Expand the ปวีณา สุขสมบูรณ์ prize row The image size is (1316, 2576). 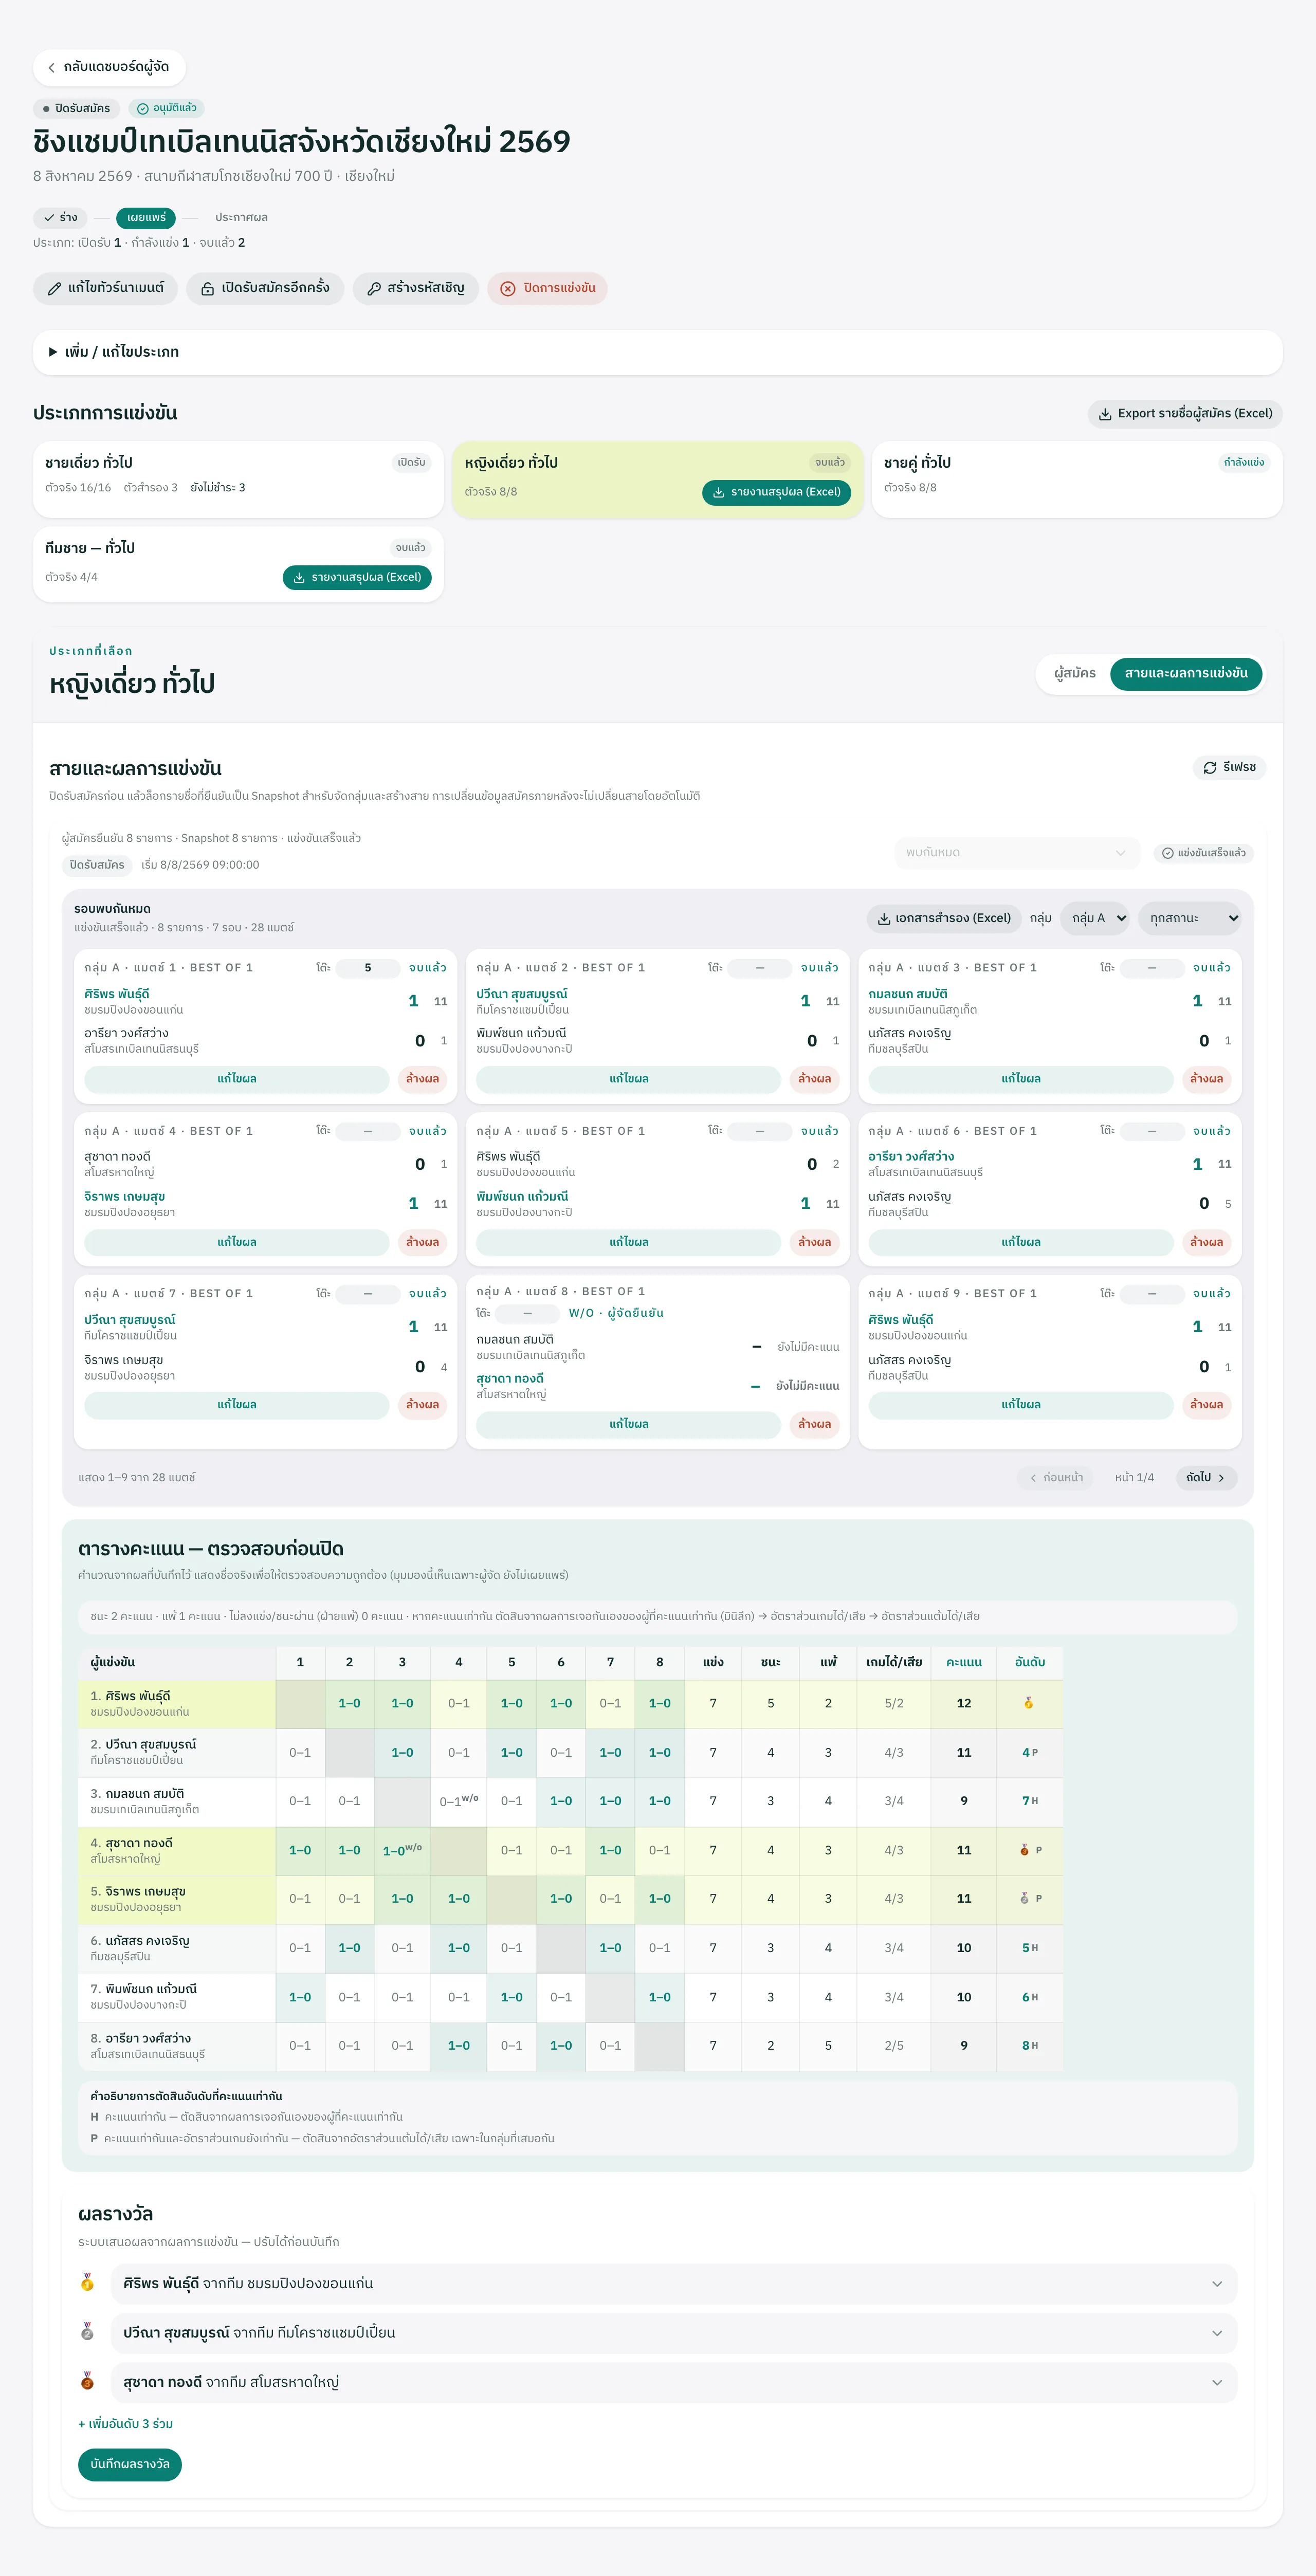[x=674, y=2332]
